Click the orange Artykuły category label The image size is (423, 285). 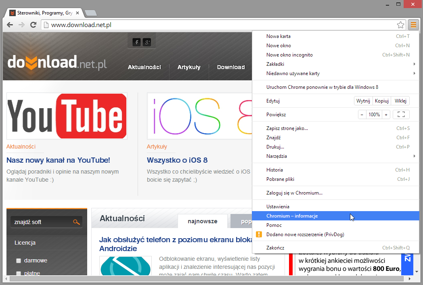157,147
